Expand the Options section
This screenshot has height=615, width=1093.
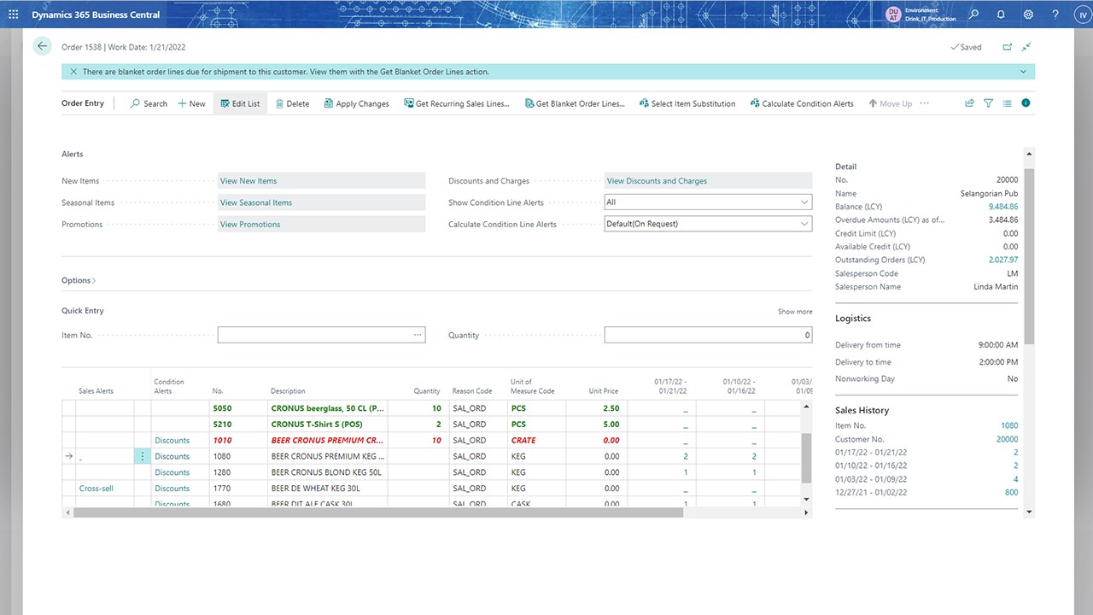(79, 280)
